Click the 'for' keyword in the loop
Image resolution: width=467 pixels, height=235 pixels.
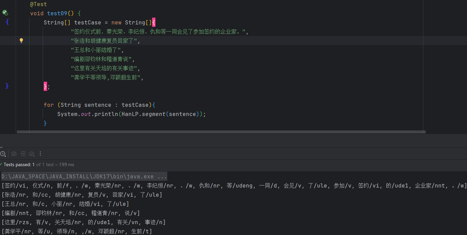pos(49,105)
